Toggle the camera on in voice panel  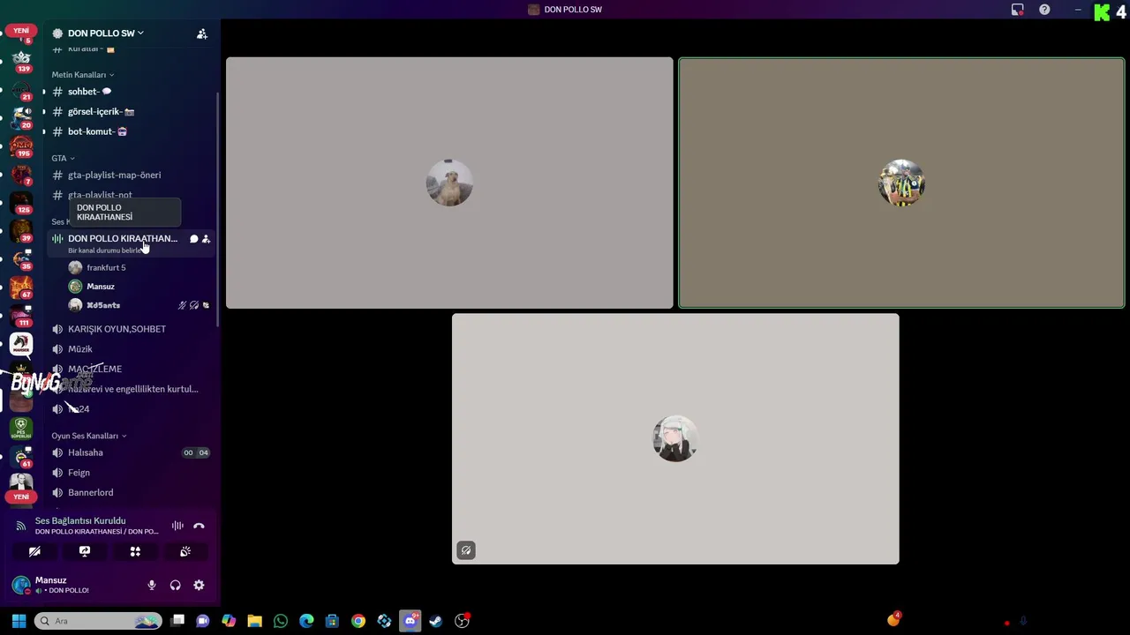[x=34, y=551]
